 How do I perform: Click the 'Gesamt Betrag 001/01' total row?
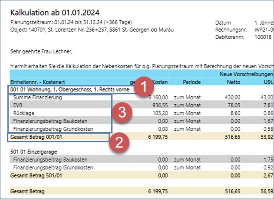(x=36, y=137)
